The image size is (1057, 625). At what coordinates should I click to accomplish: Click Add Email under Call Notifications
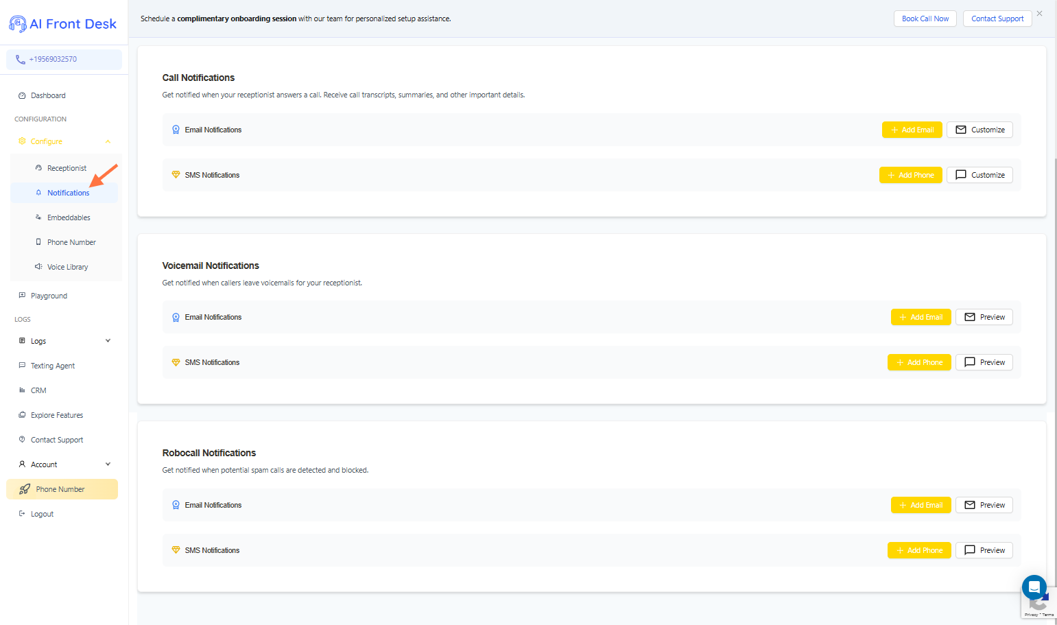912,130
